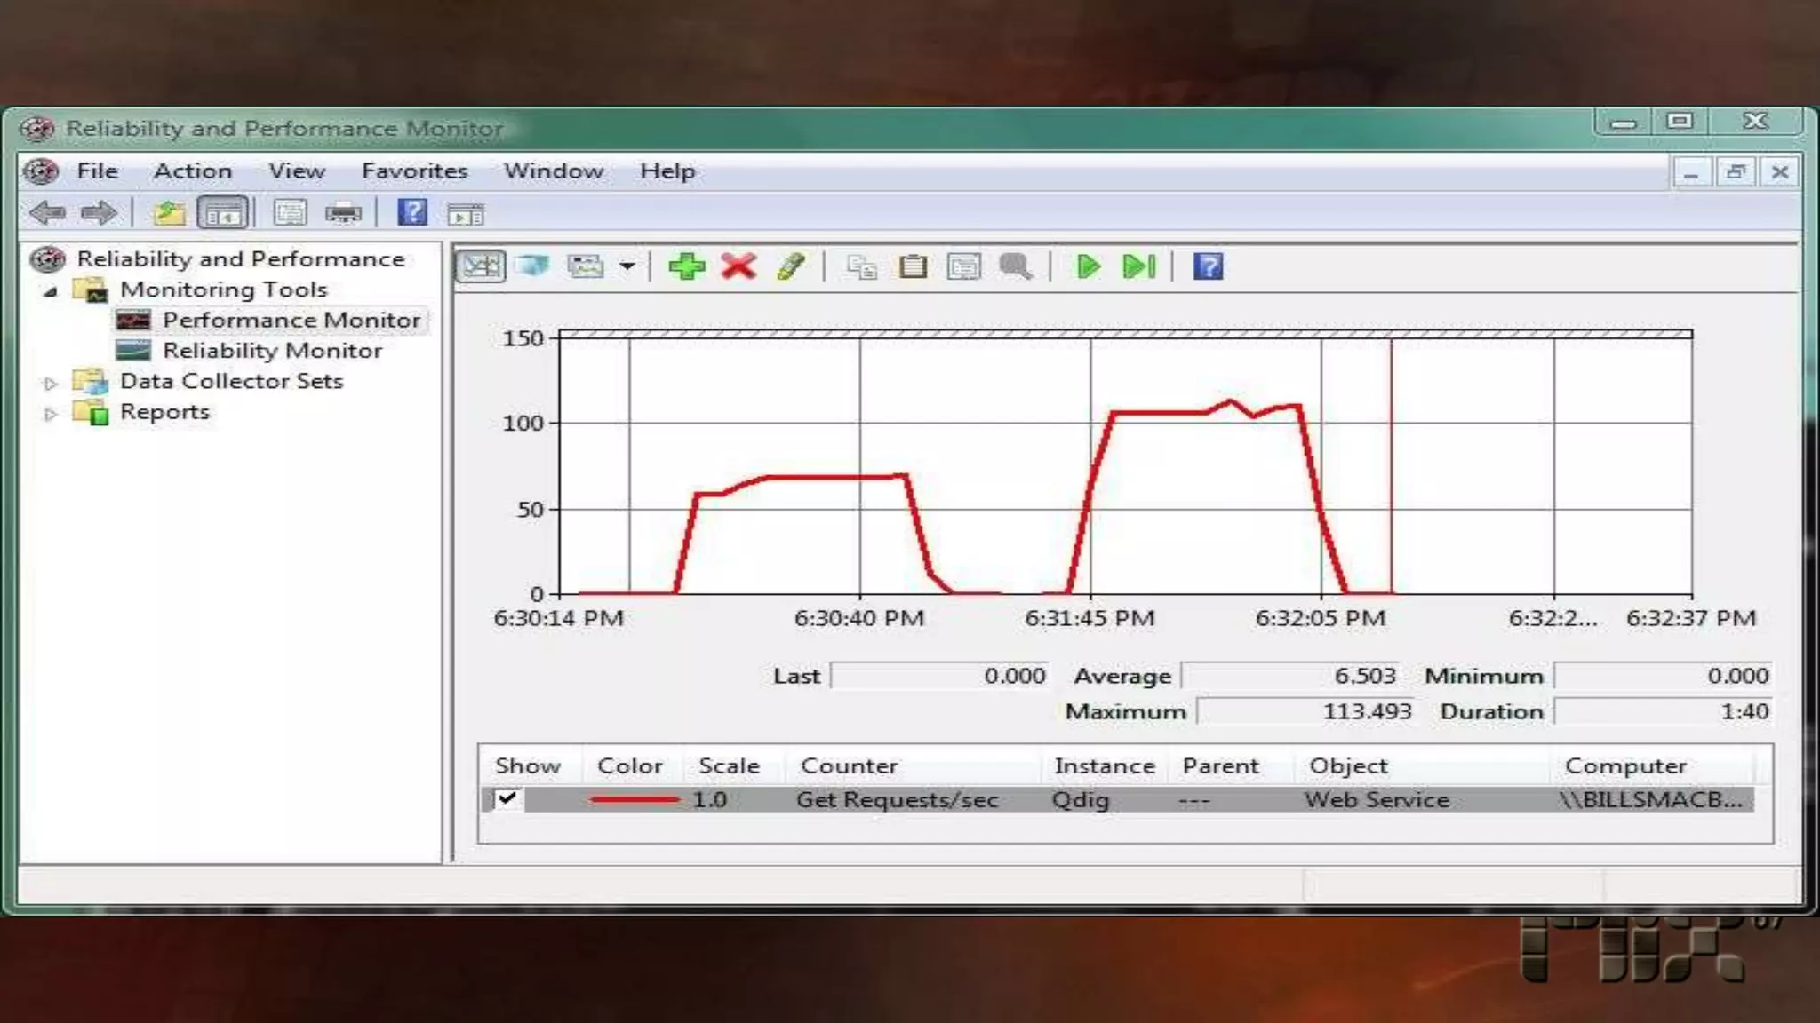Click the View Log Data icon
Image resolution: width=1820 pixels, height=1023 pixels.
pos(532,266)
